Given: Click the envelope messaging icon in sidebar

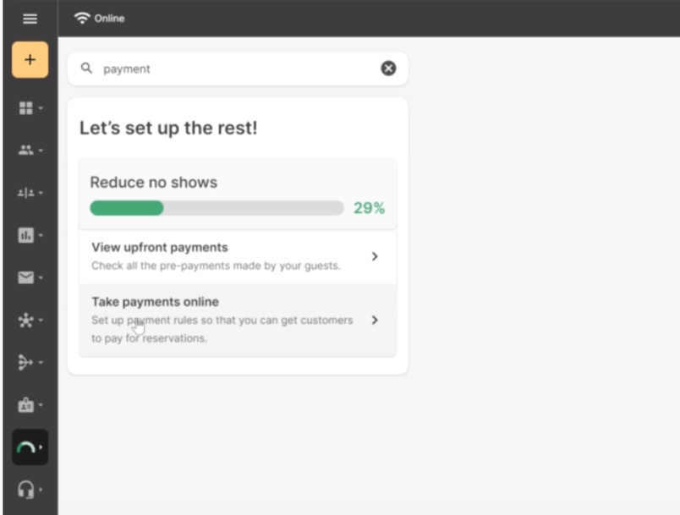Looking at the screenshot, I should tap(27, 277).
